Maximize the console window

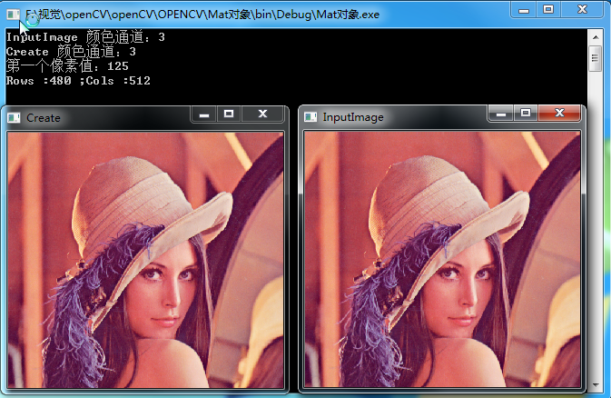point(548,10)
